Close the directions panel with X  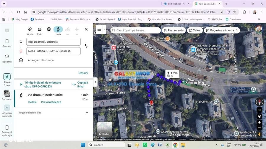(x=86, y=29)
